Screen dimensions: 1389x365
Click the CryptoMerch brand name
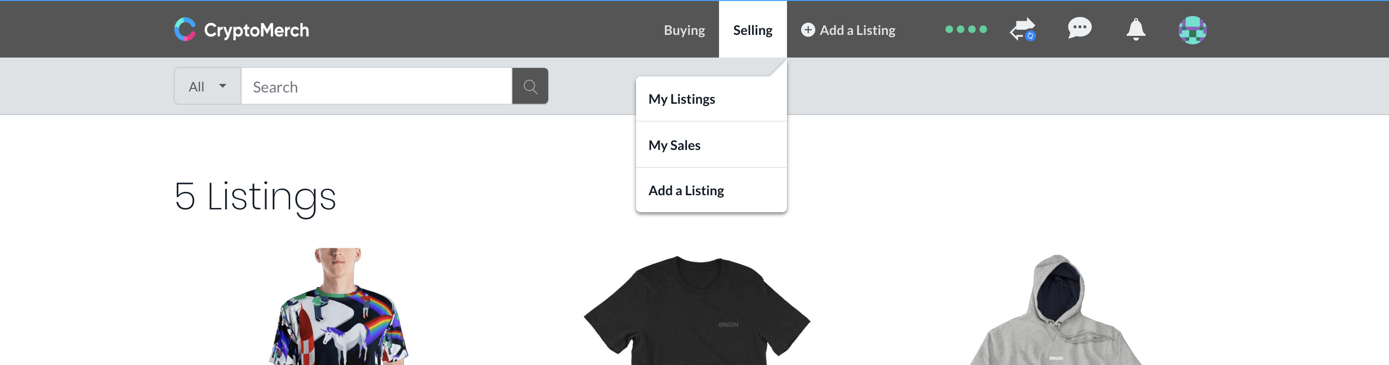pos(256,30)
